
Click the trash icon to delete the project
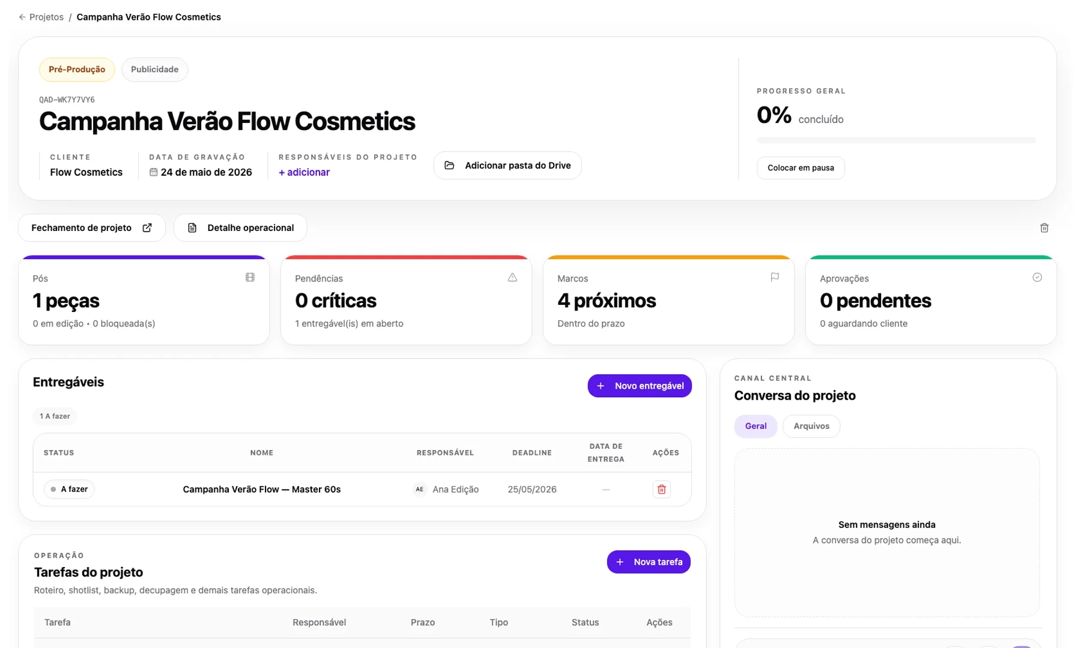click(1044, 228)
